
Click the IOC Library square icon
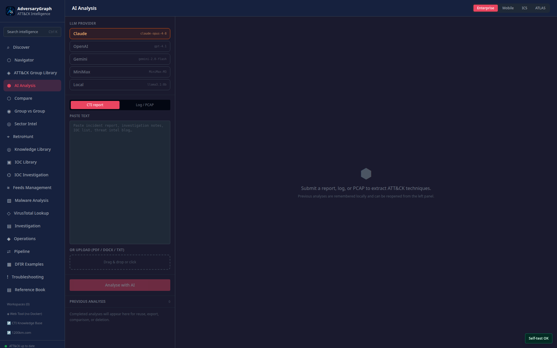coord(9,162)
